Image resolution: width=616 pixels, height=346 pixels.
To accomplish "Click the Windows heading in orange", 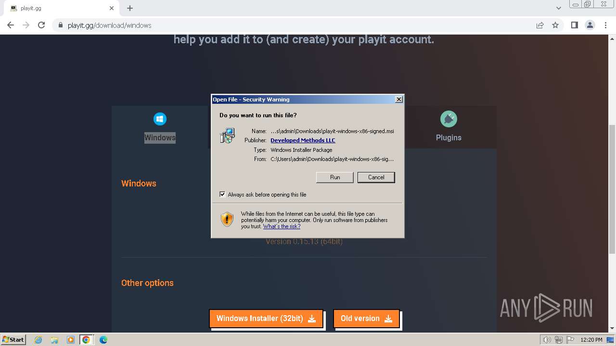I will [139, 184].
